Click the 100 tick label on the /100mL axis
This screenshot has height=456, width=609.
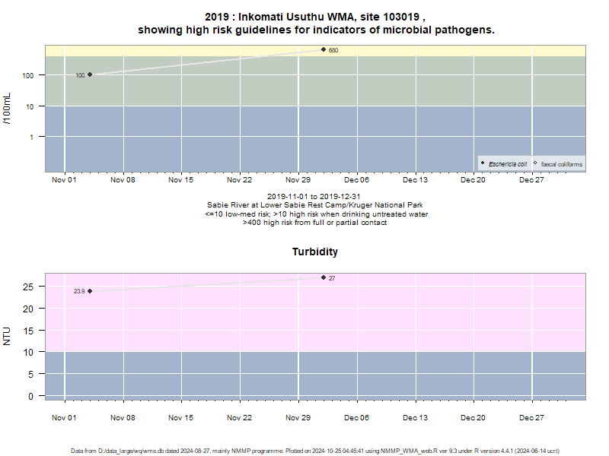coord(28,75)
